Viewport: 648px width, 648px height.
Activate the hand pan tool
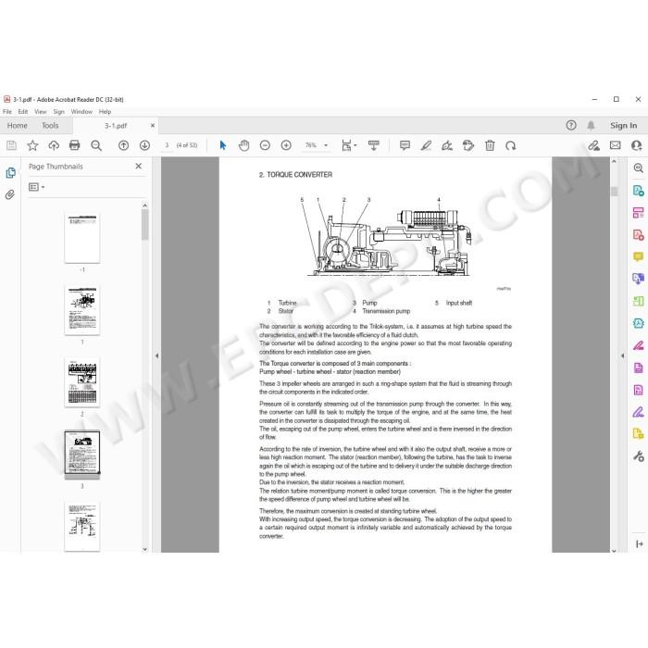click(243, 145)
